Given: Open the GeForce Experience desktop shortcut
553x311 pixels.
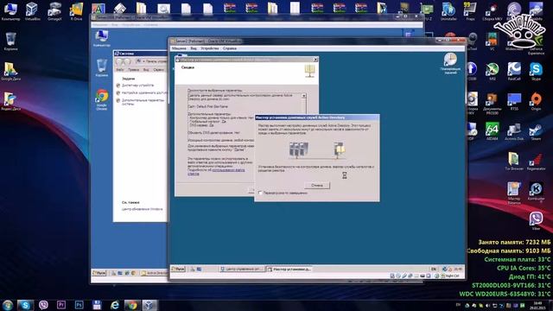Looking at the screenshot, I should click(x=536, y=43).
